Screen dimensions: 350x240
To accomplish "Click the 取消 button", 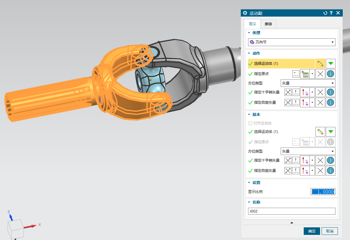I will coord(329,231).
